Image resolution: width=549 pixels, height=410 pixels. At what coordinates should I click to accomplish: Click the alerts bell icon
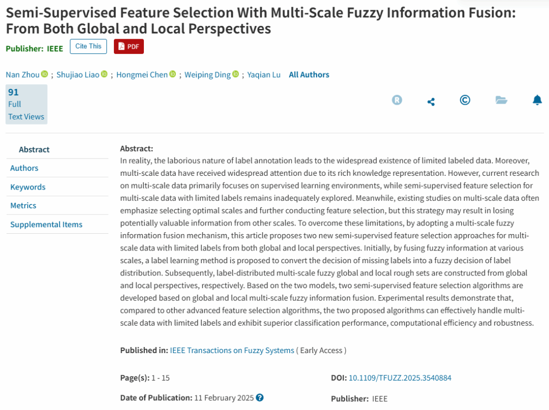537,100
